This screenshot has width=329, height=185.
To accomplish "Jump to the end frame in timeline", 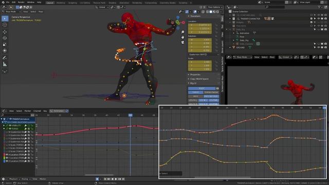I will tap(123, 179).
